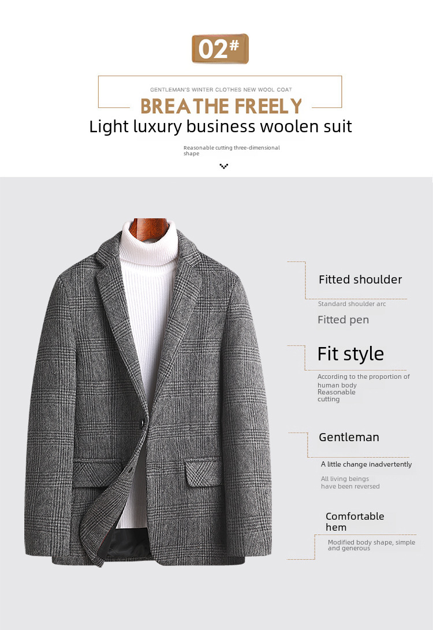Screen dimensions: 433x630
Task: Click the jacket's front button
Action: pyautogui.click(x=142, y=422)
